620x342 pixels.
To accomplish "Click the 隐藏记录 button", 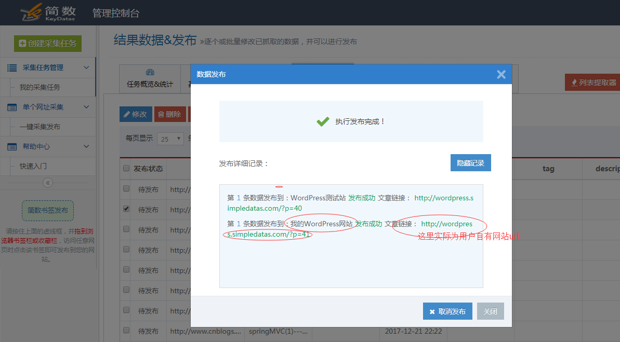I will [x=470, y=163].
